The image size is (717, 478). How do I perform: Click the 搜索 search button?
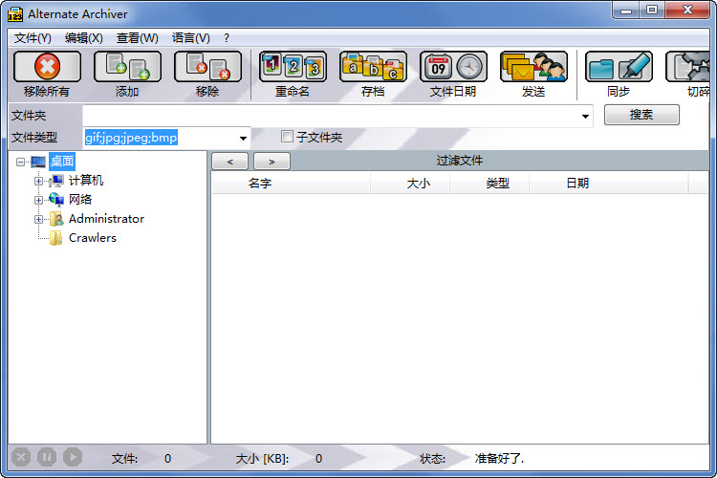point(641,115)
